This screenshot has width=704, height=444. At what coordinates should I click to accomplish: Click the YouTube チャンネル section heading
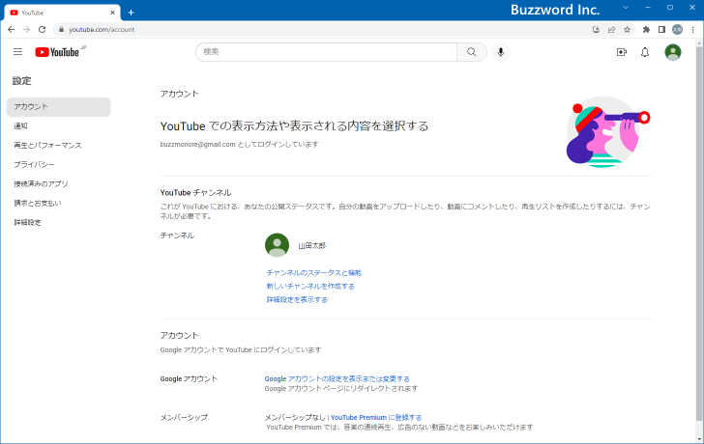pos(195,193)
